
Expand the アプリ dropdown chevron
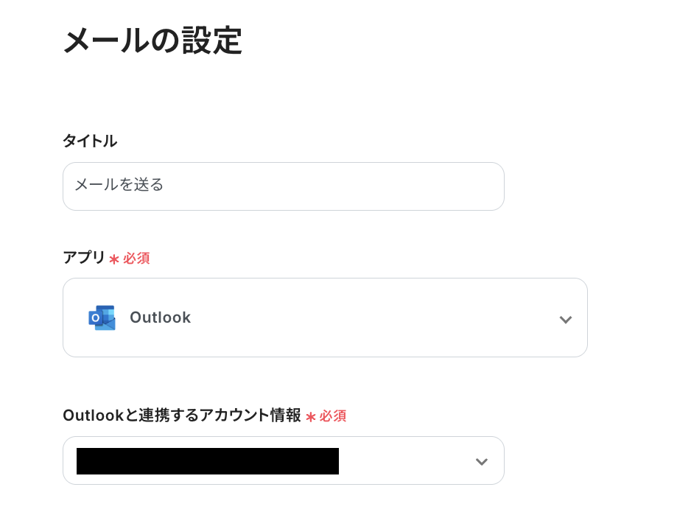click(566, 319)
